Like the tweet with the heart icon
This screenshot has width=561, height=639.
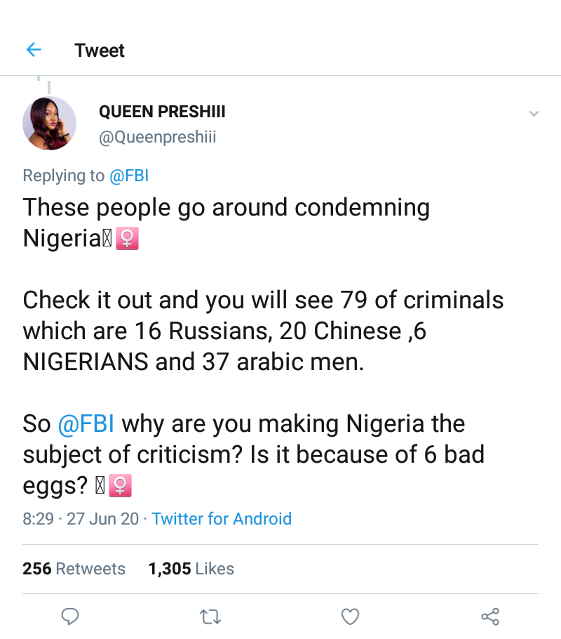pyautogui.click(x=350, y=617)
